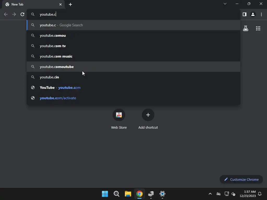Open the YouTube - youtube.com suggestion
This screenshot has height=200, width=267.
click(x=133, y=87)
